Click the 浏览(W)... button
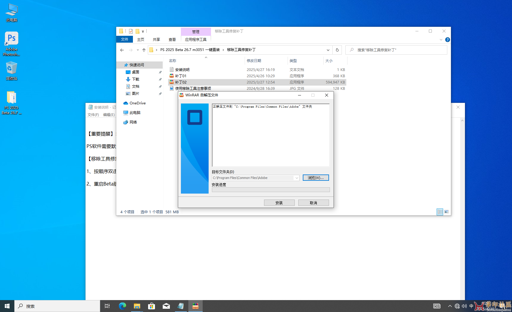This screenshot has width=512, height=312. [316, 178]
